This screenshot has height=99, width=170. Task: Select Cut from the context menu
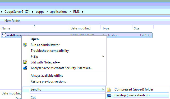click(x=33, y=97)
